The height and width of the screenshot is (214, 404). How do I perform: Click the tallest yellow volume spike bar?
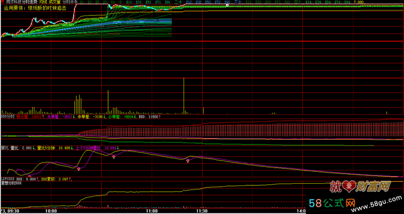pos(184,95)
